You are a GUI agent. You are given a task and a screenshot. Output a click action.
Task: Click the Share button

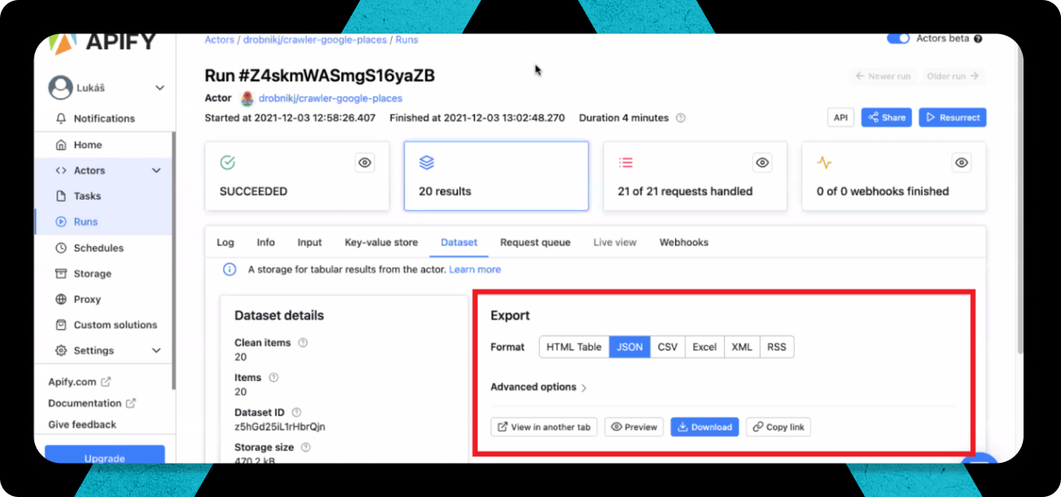click(x=886, y=117)
